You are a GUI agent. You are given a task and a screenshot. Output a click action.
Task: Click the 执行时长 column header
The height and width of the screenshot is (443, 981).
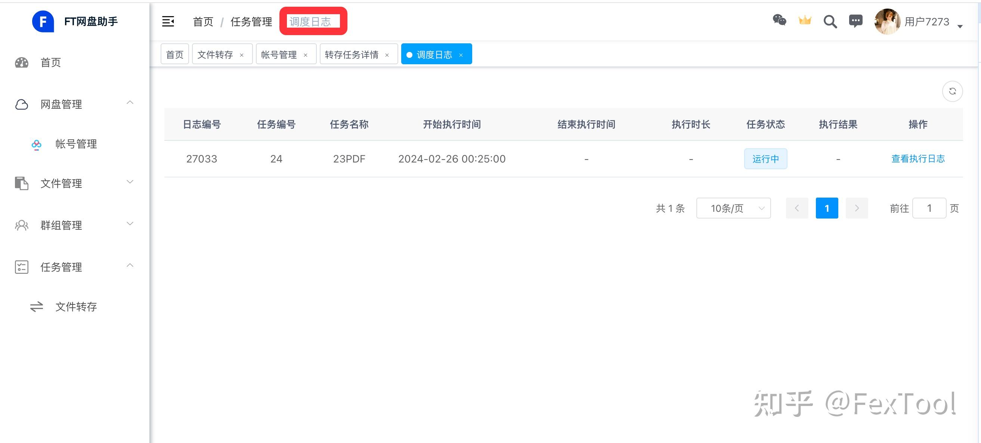(691, 124)
